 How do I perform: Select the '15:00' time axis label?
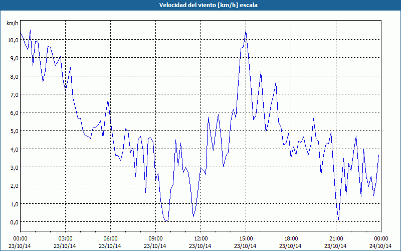point(246,239)
